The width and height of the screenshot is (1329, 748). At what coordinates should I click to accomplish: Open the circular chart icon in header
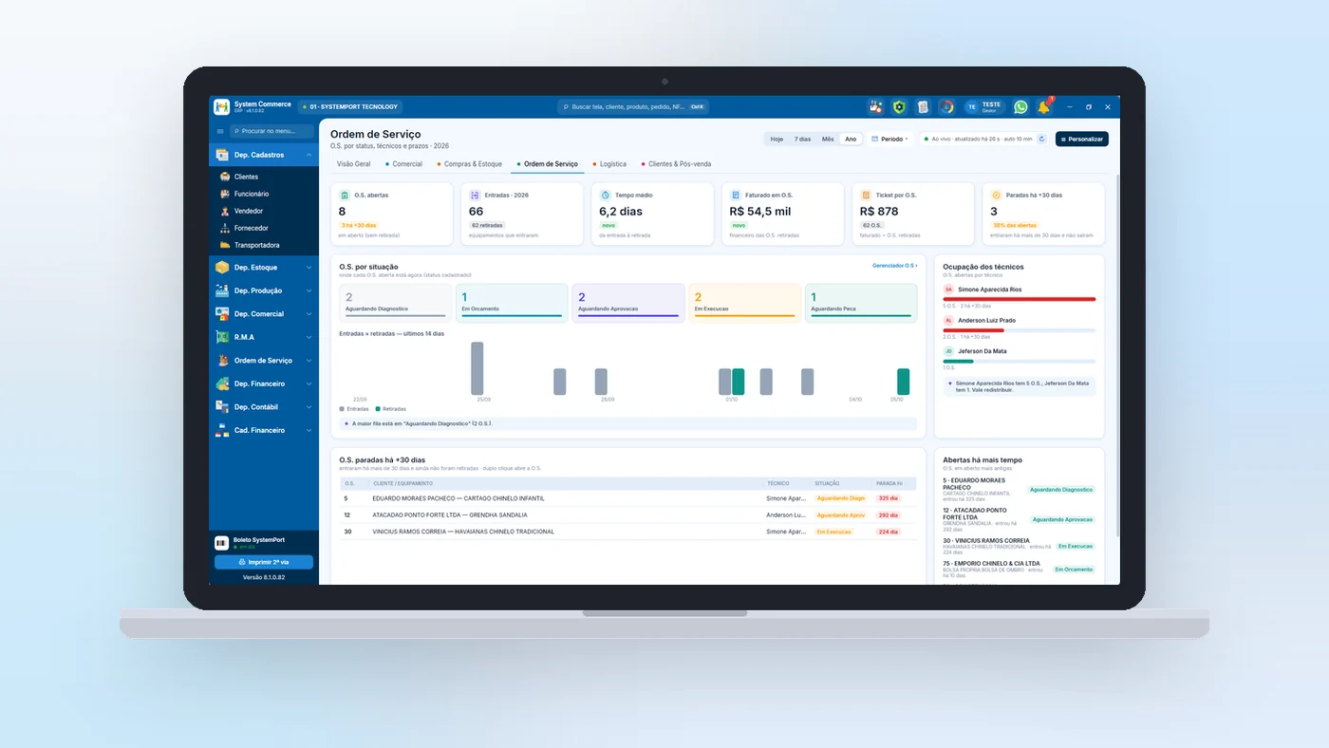pos(946,107)
